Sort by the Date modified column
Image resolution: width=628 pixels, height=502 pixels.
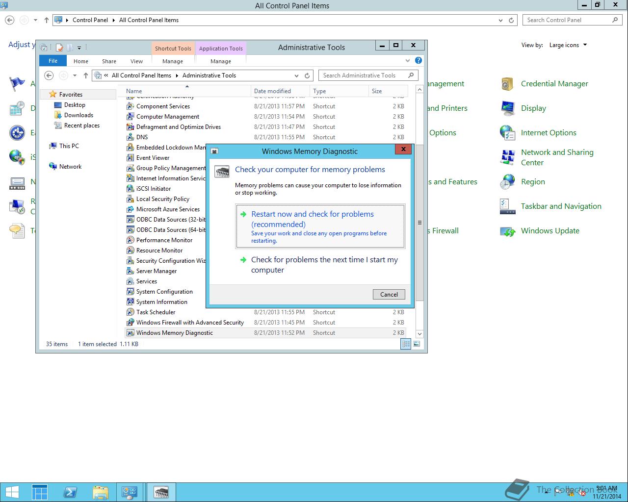coord(280,91)
